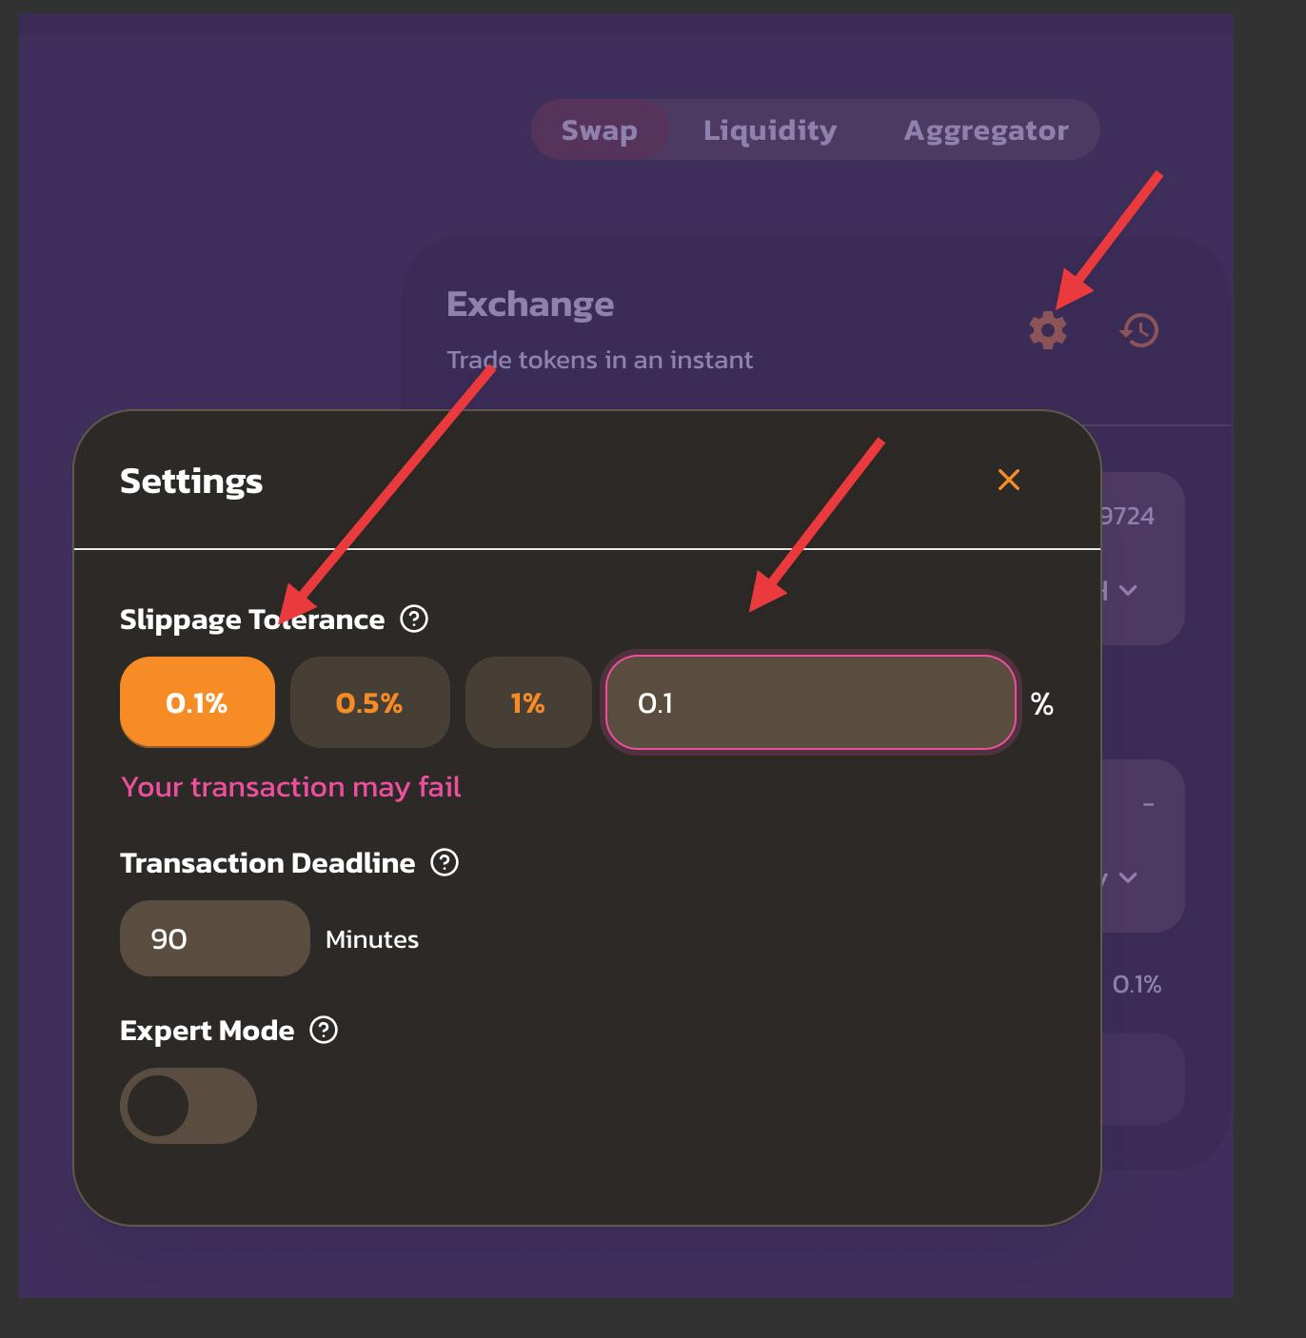The height and width of the screenshot is (1338, 1306).
Task: Switch to the Aggregator tab
Action: pos(986,129)
